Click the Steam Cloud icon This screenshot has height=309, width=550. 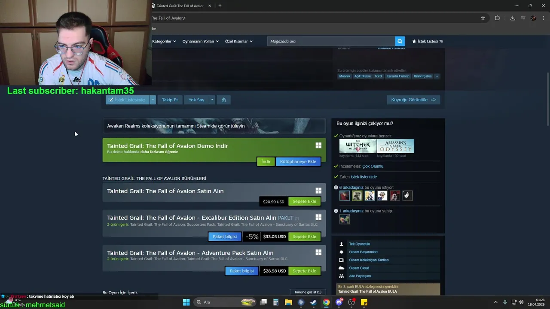point(342,268)
